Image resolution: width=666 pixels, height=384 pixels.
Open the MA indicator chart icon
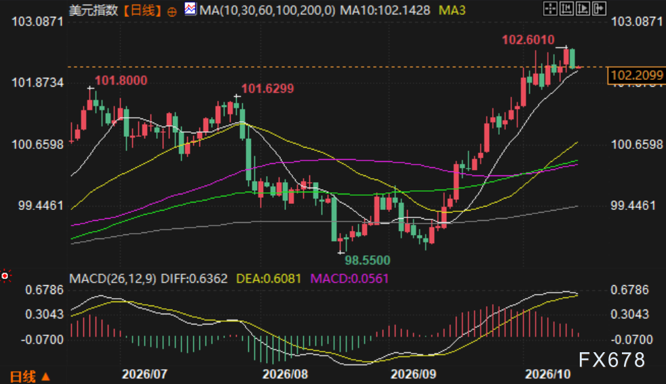click(191, 9)
